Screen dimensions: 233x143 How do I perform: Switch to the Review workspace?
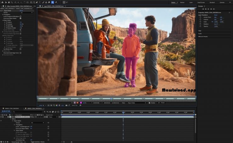click(182, 3)
